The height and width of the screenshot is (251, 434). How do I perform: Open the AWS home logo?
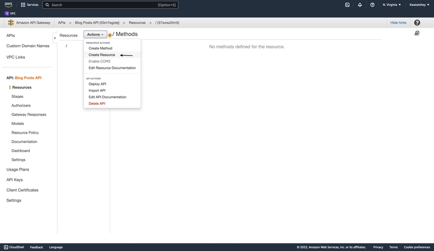(8, 4)
